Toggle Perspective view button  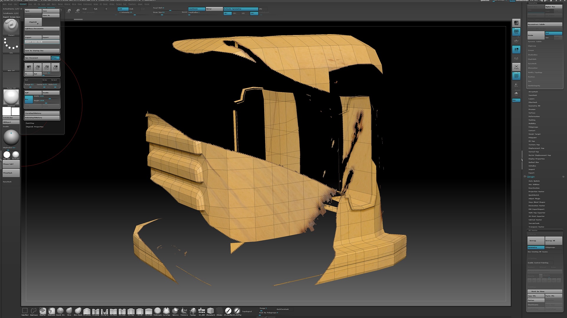tap(516, 31)
